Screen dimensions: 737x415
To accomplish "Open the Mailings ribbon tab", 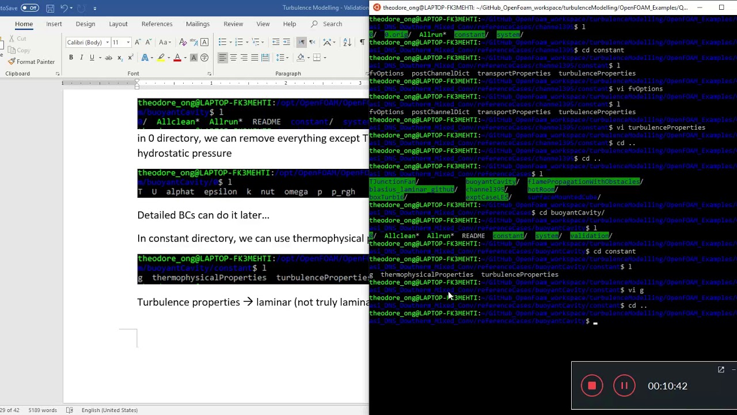I will pyautogui.click(x=197, y=24).
